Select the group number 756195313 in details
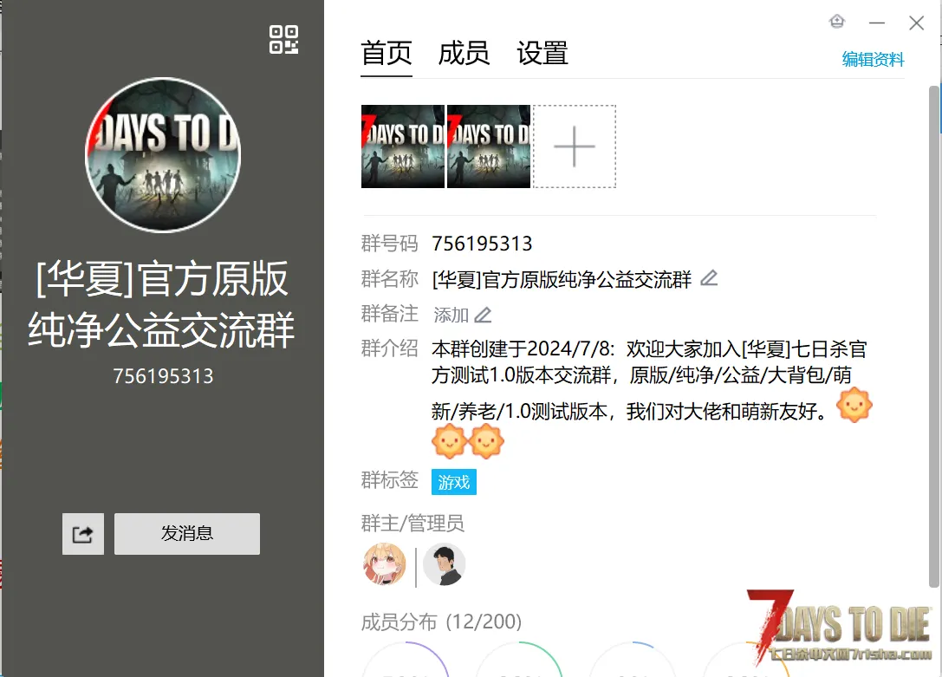The width and height of the screenshot is (942, 677). point(482,244)
